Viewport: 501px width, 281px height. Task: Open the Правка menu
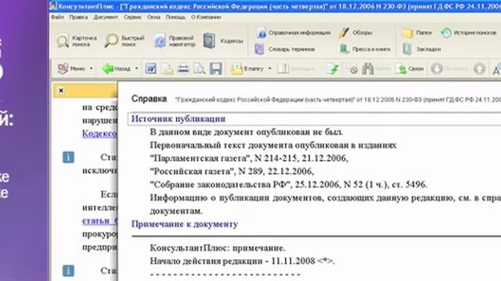tap(78, 17)
